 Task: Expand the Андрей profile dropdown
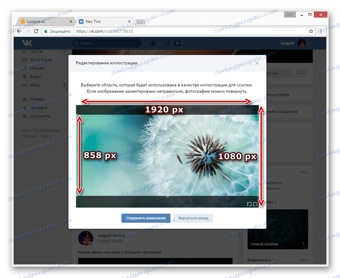pyautogui.click(x=309, y=43)
